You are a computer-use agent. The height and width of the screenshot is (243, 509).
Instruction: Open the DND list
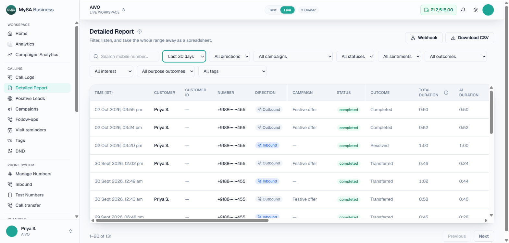pyautogui.click(x=37, y=151)
